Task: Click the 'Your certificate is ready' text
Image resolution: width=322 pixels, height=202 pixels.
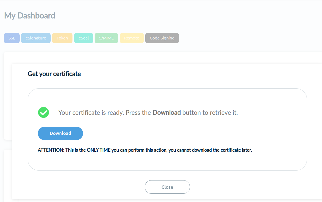Action: tap(91, 113)
